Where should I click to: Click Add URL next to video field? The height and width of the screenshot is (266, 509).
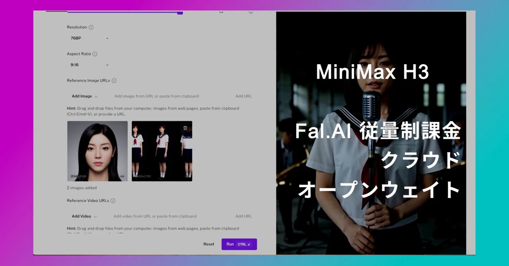pos(243,216)
